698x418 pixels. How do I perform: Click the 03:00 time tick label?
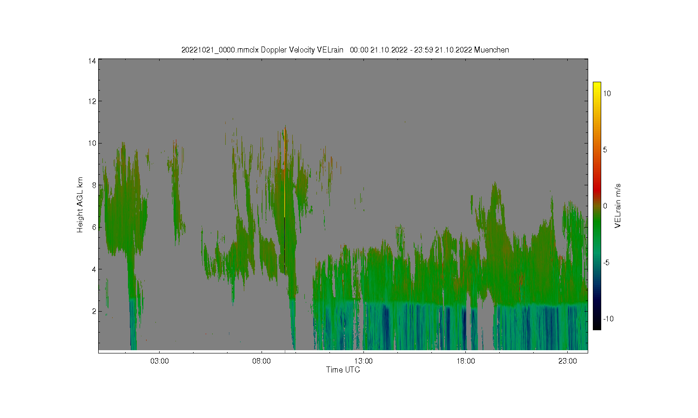160,361
